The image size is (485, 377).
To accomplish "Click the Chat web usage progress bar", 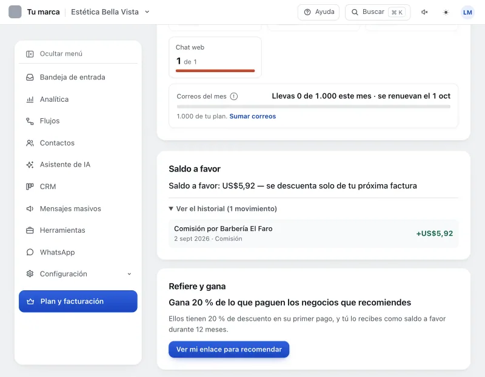I will 215,71.
